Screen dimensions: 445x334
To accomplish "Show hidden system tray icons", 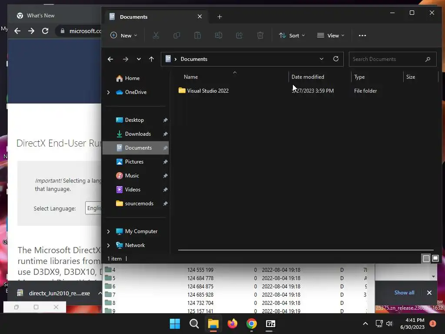I will pyautogui.click(x=365, y=324).
